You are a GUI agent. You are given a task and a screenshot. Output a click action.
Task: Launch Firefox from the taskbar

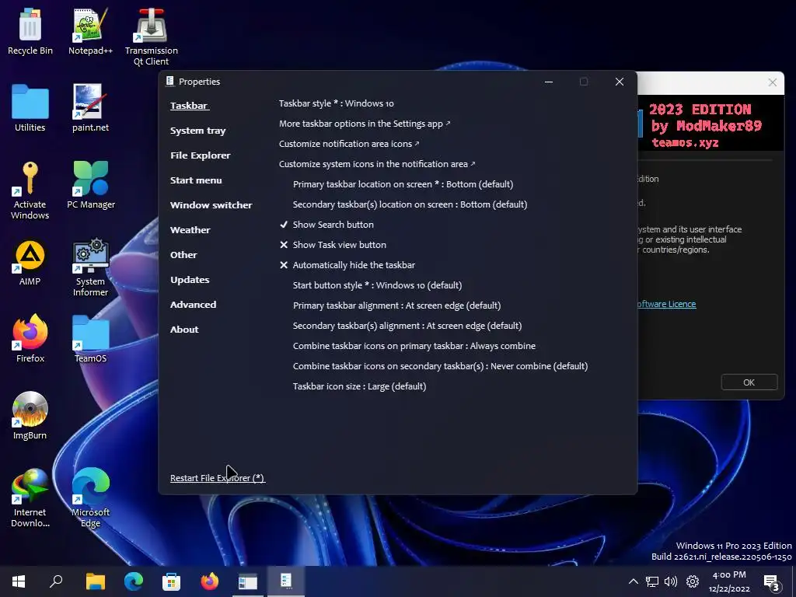210,581
